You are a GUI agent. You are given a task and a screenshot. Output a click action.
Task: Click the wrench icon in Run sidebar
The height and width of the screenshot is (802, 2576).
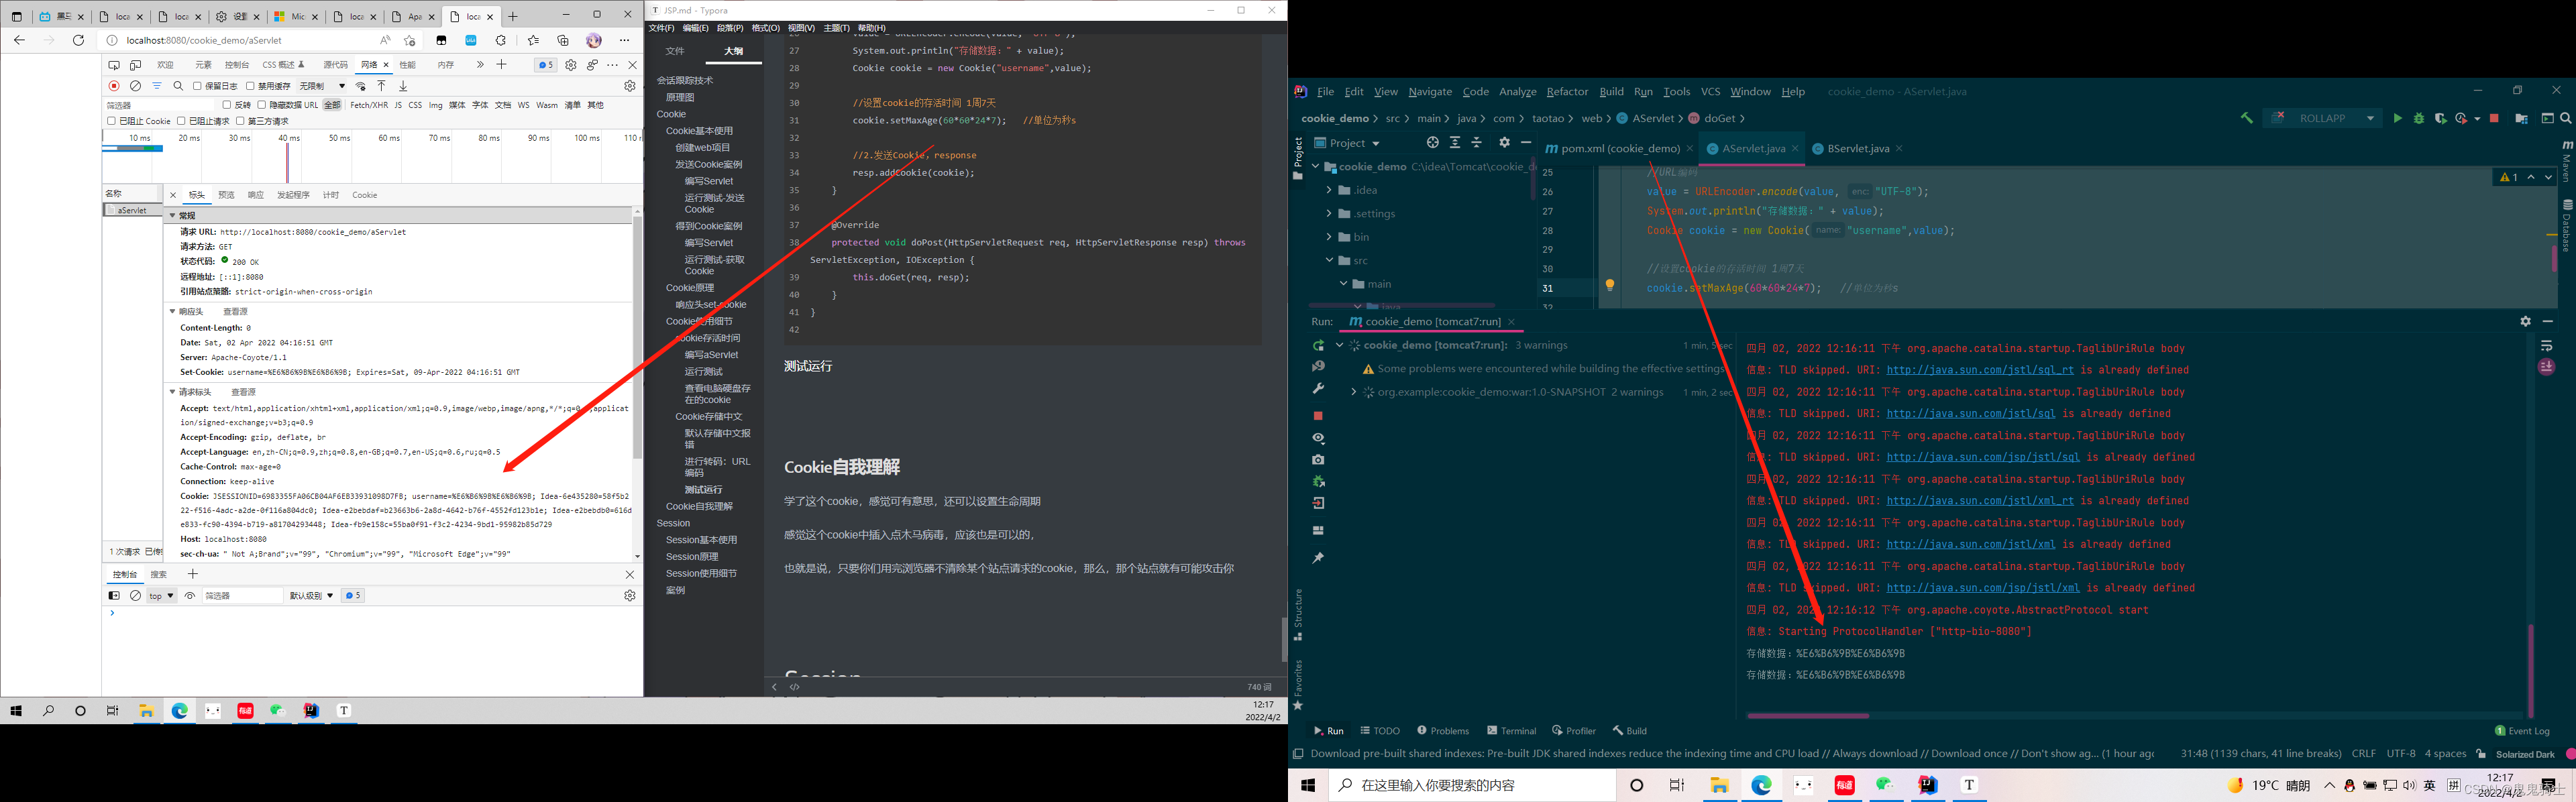1318,388
